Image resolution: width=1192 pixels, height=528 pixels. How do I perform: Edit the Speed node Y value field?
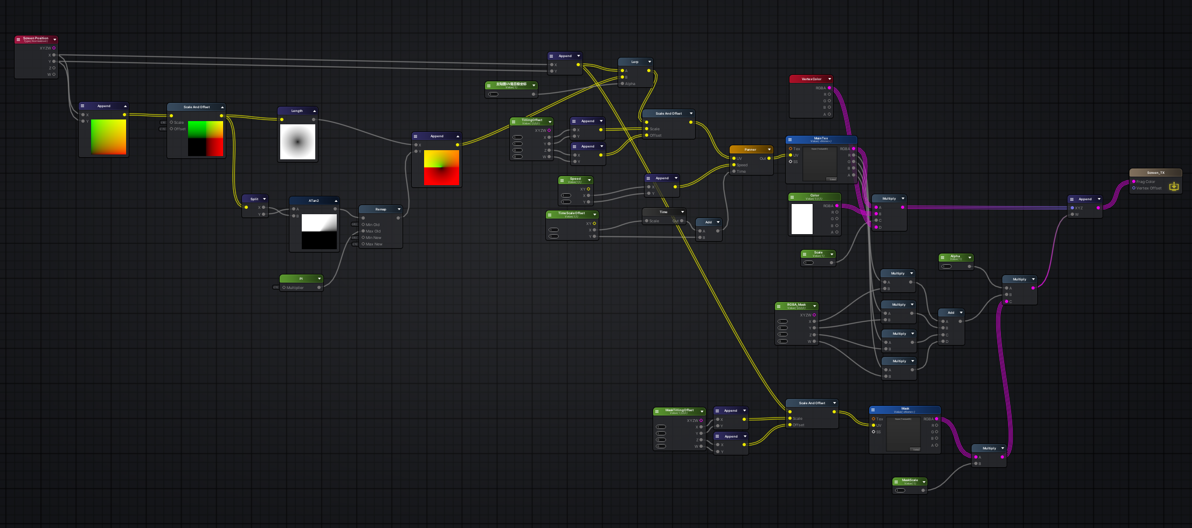click(566, 202)
